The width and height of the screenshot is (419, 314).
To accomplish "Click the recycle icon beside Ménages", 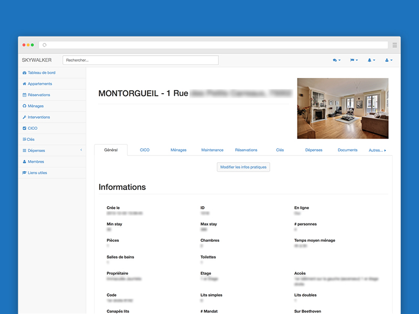I will [x=24, y=106].
